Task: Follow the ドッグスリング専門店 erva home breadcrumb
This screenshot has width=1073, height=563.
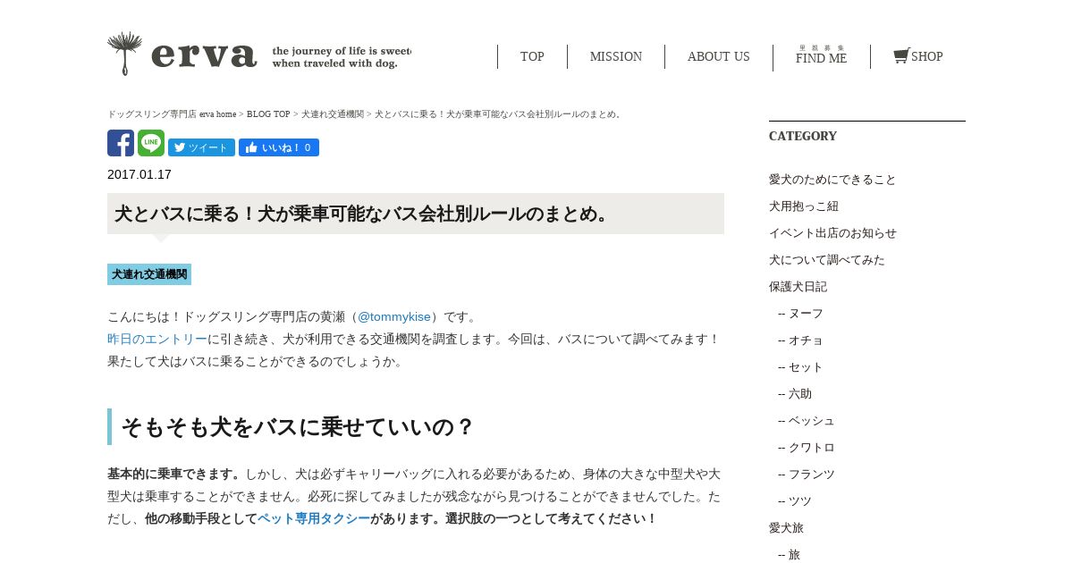Action: (x=172, y=114)
